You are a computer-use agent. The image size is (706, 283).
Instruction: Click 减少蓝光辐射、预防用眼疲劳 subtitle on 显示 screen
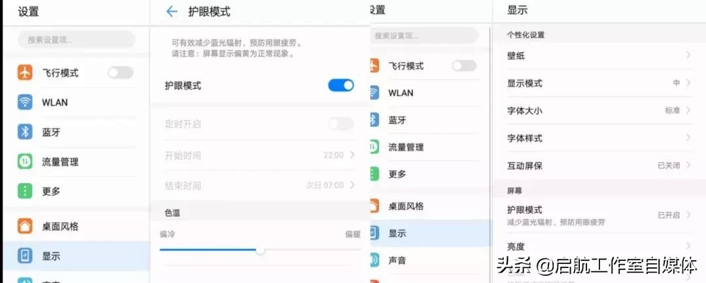556,222
